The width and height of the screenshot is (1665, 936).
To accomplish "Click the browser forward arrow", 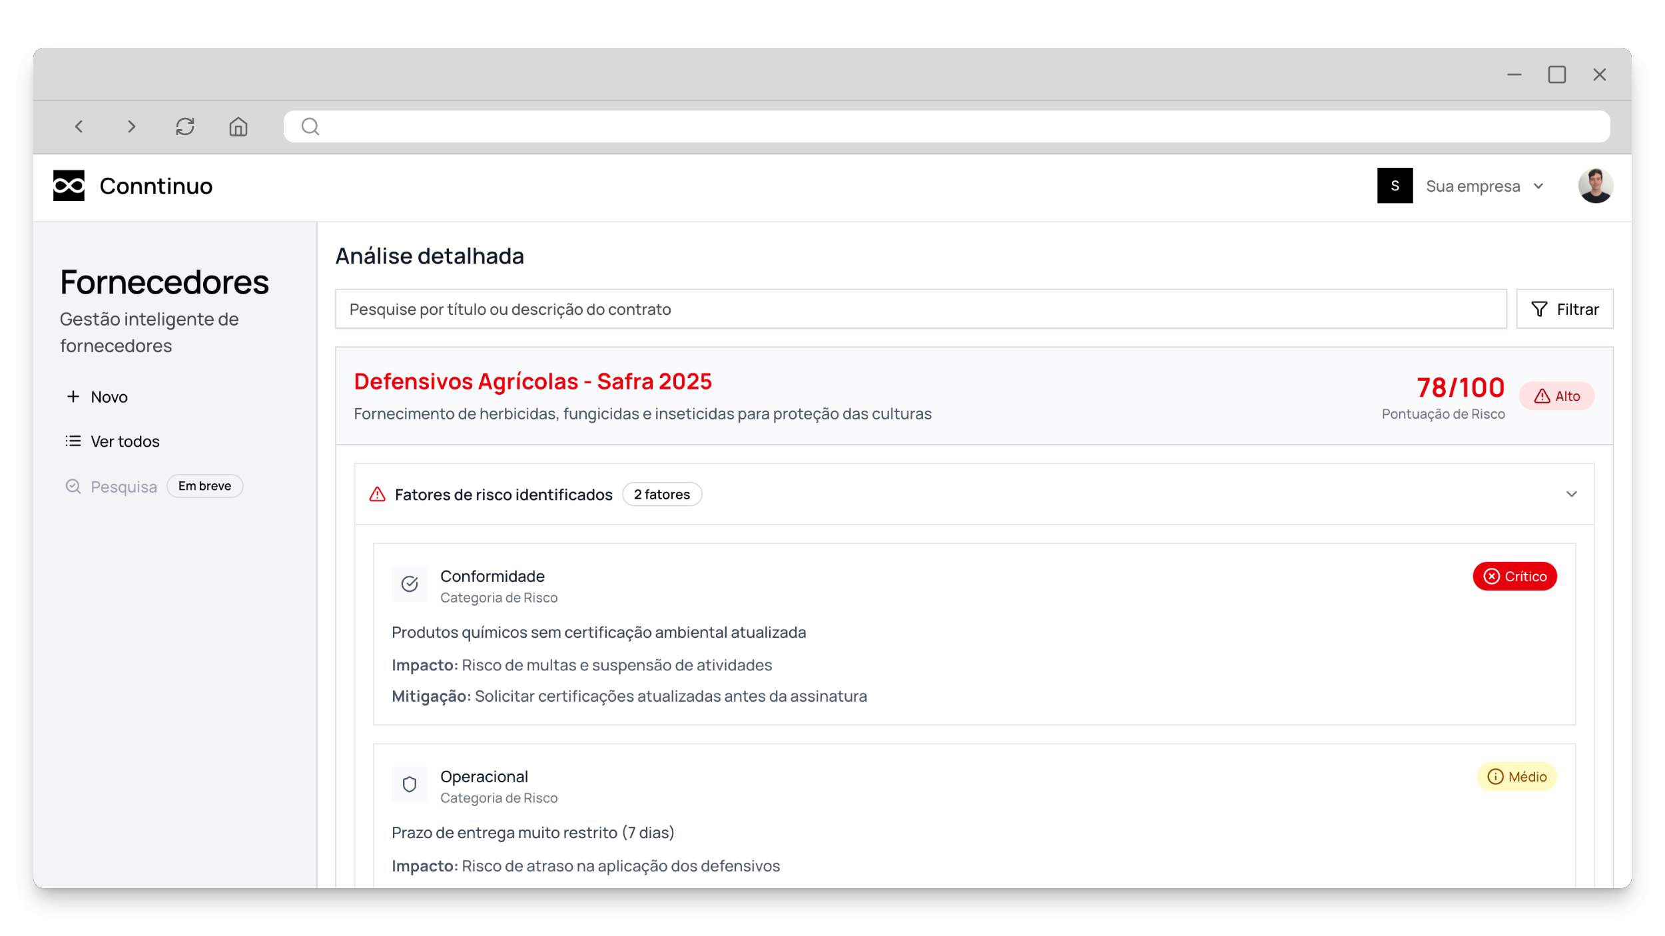I will tap(131, 126).
